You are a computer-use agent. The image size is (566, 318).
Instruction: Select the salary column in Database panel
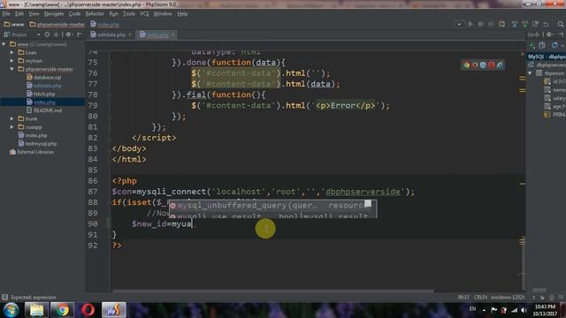coord(555,98)
